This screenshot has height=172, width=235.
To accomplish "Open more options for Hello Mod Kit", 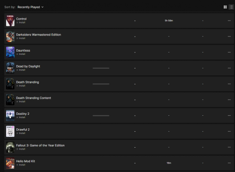I will tap(229, 163).
